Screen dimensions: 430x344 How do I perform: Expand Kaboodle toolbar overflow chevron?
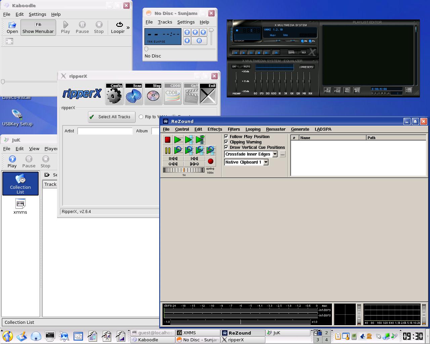(128, 28)
